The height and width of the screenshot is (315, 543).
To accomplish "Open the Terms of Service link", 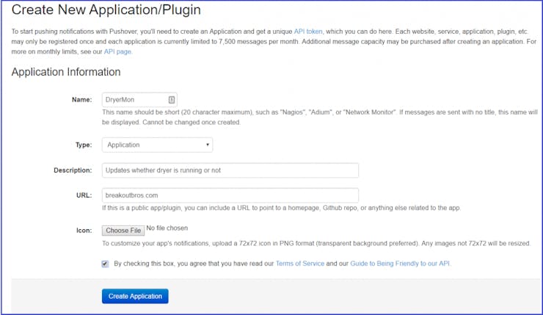I will click(300, 264).
